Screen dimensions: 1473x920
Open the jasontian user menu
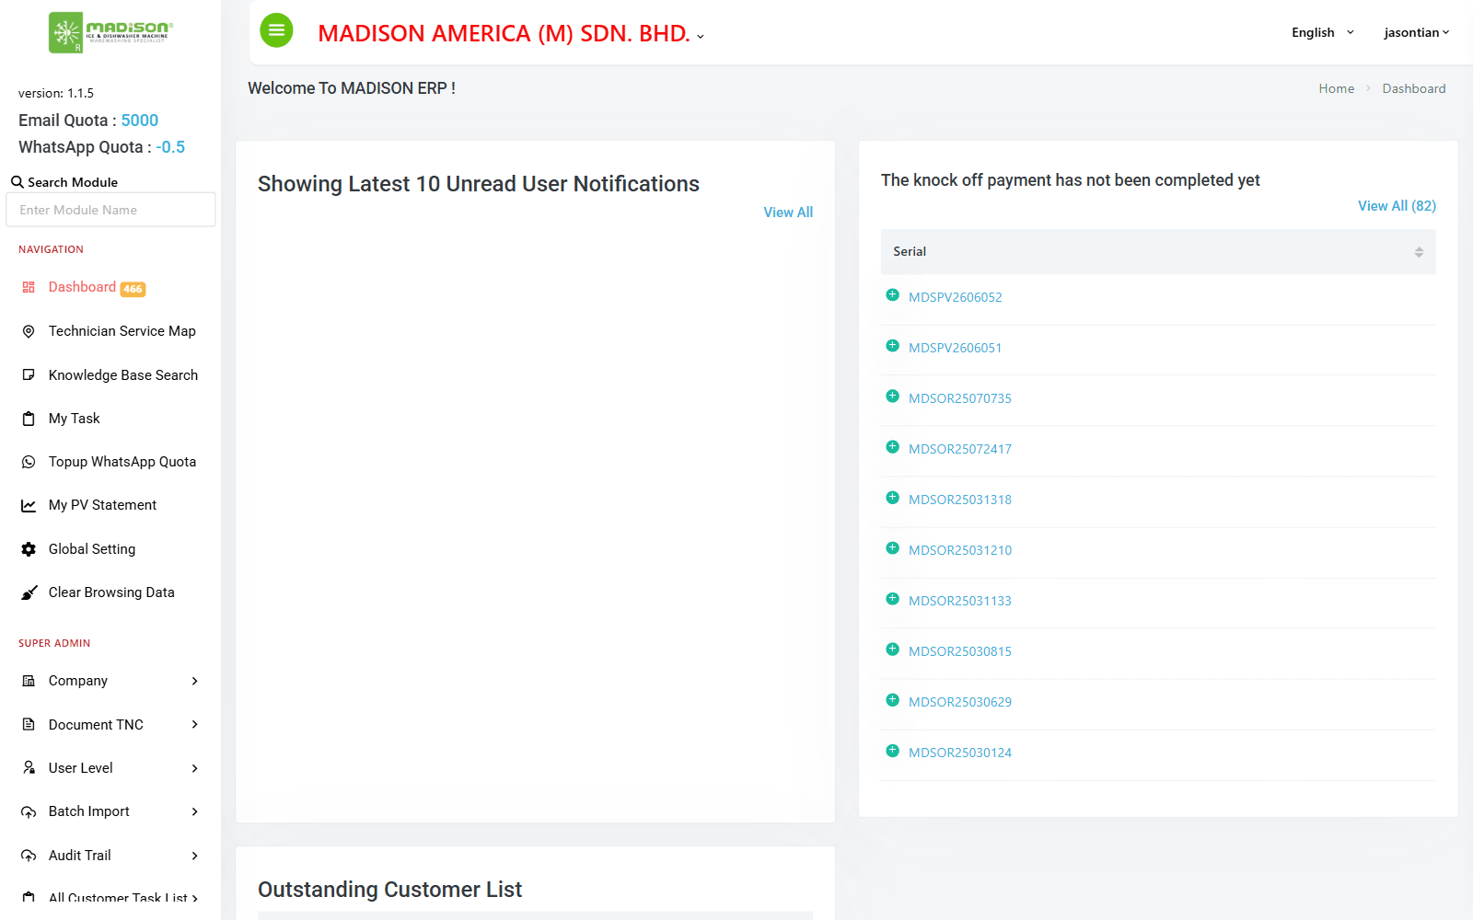(1417, 32)
